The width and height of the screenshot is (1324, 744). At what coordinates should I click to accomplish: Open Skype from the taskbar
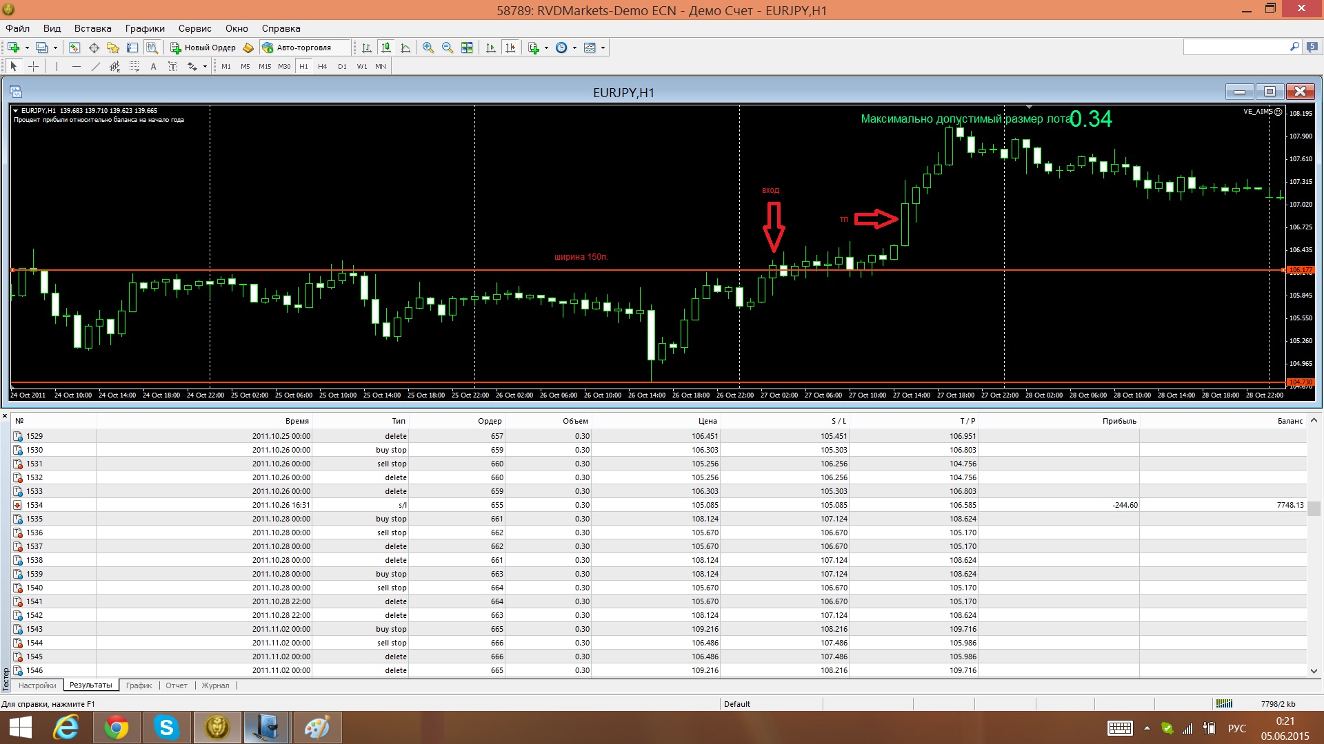166,727
